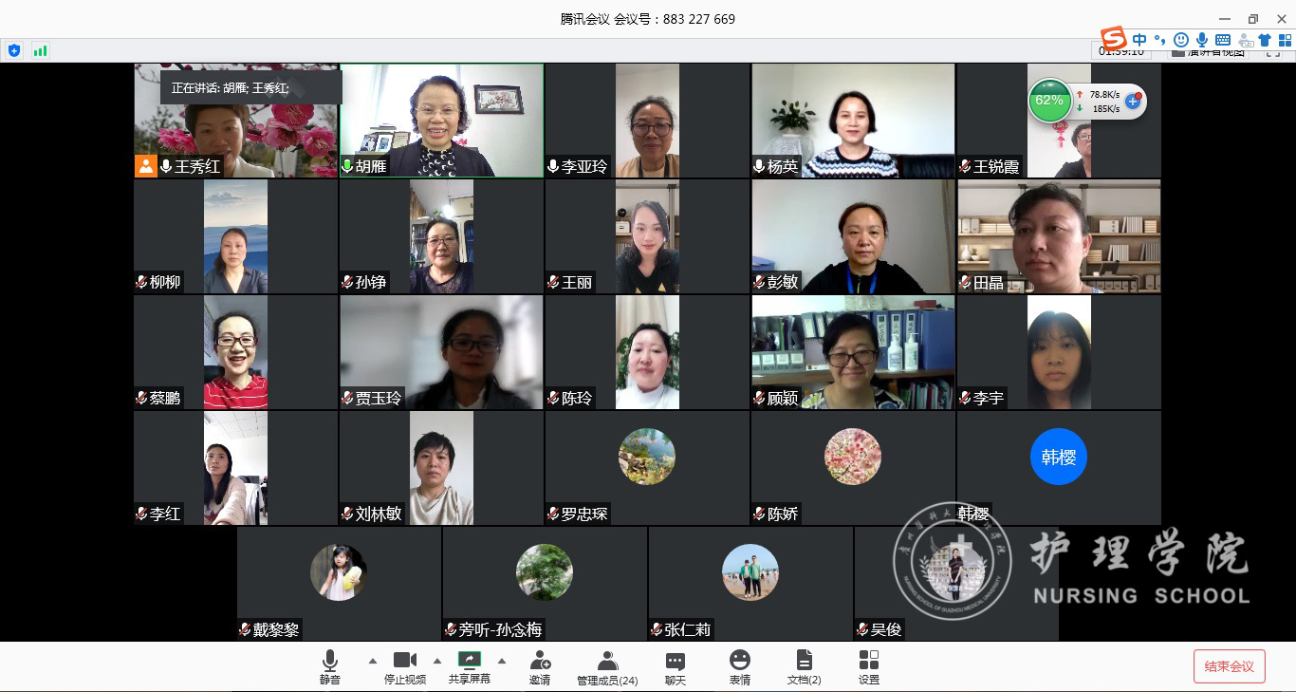Click the 邀请 invite icon
This screenshot has width=1296, height=692.
coord(540,666)
